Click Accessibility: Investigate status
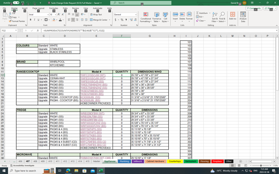The image size is (279, 174). point(22,165)
